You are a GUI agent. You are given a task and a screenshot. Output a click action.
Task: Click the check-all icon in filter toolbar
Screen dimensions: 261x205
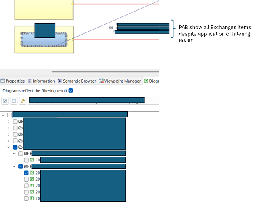[5, 101]
